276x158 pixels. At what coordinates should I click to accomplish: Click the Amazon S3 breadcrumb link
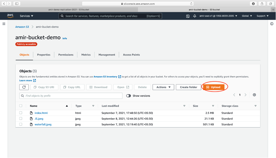22,27
